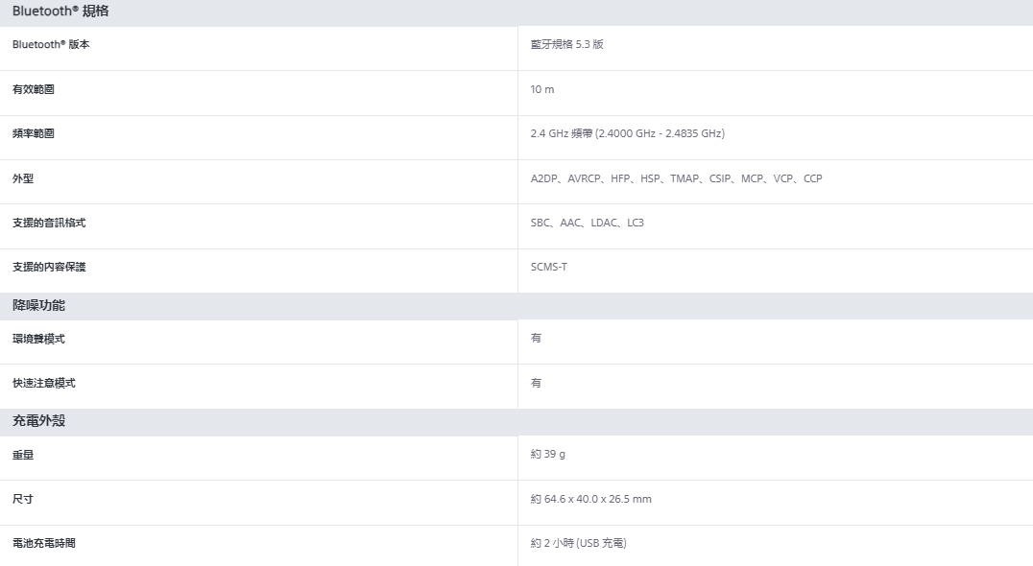The width and height of the screenshot is (1033, 566).
Task: Click the 10 m range value
Action: click(542, 89)
